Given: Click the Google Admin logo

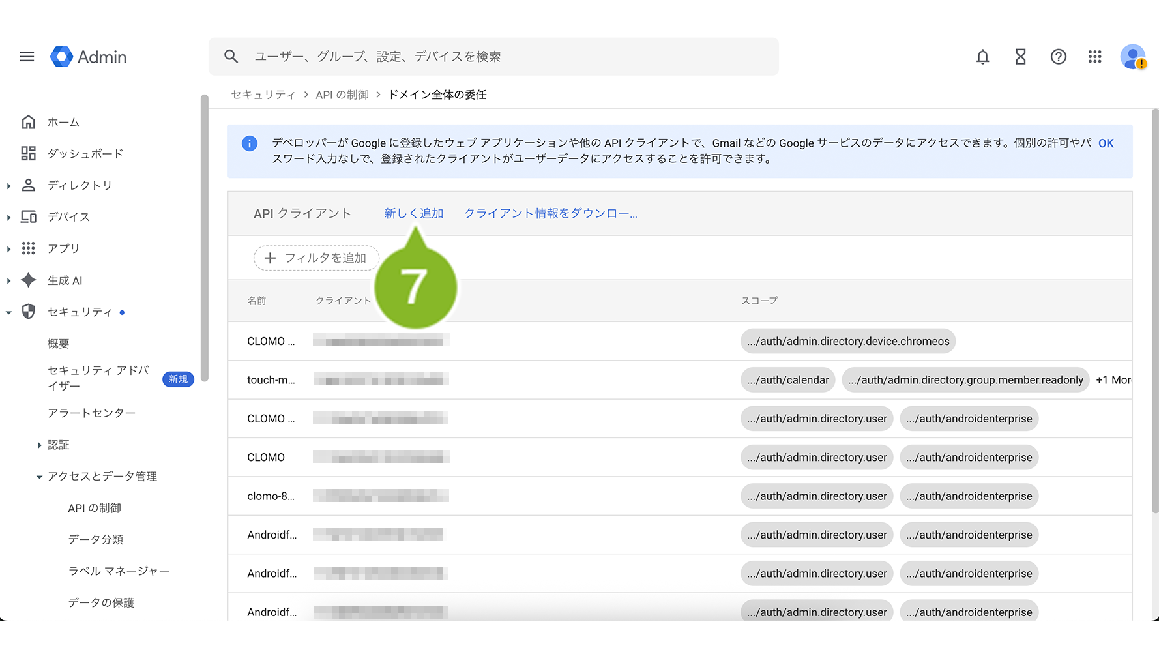Looking at the screenshot, I should [x=89, y=57].
